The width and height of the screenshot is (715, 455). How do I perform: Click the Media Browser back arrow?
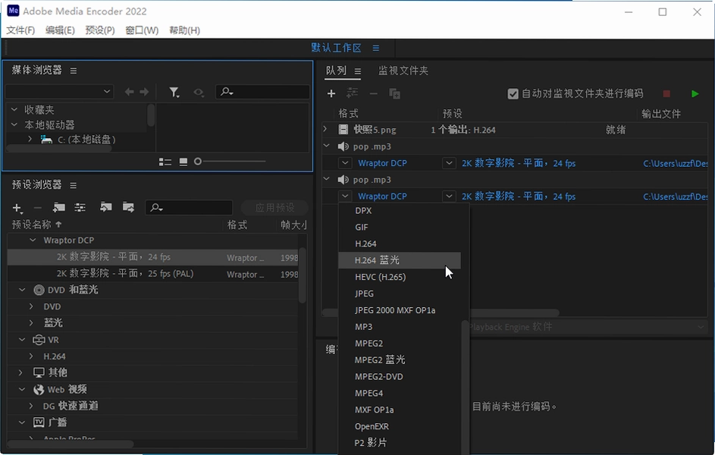pyautogui.click(x=130, y=92)
